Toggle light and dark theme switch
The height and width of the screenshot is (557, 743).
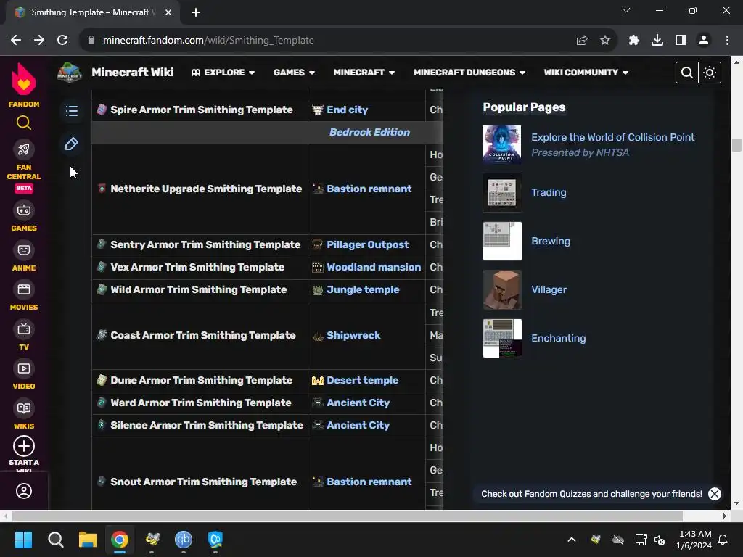[710, 73]
